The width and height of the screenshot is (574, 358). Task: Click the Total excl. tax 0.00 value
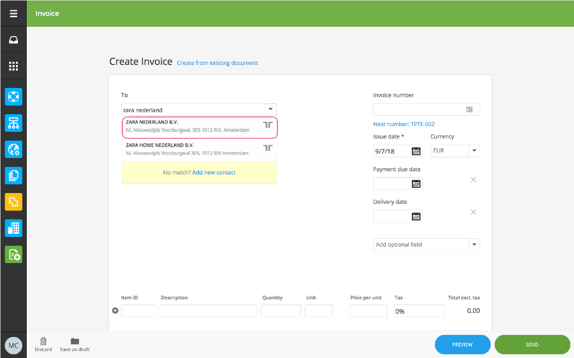pos(473,310)
